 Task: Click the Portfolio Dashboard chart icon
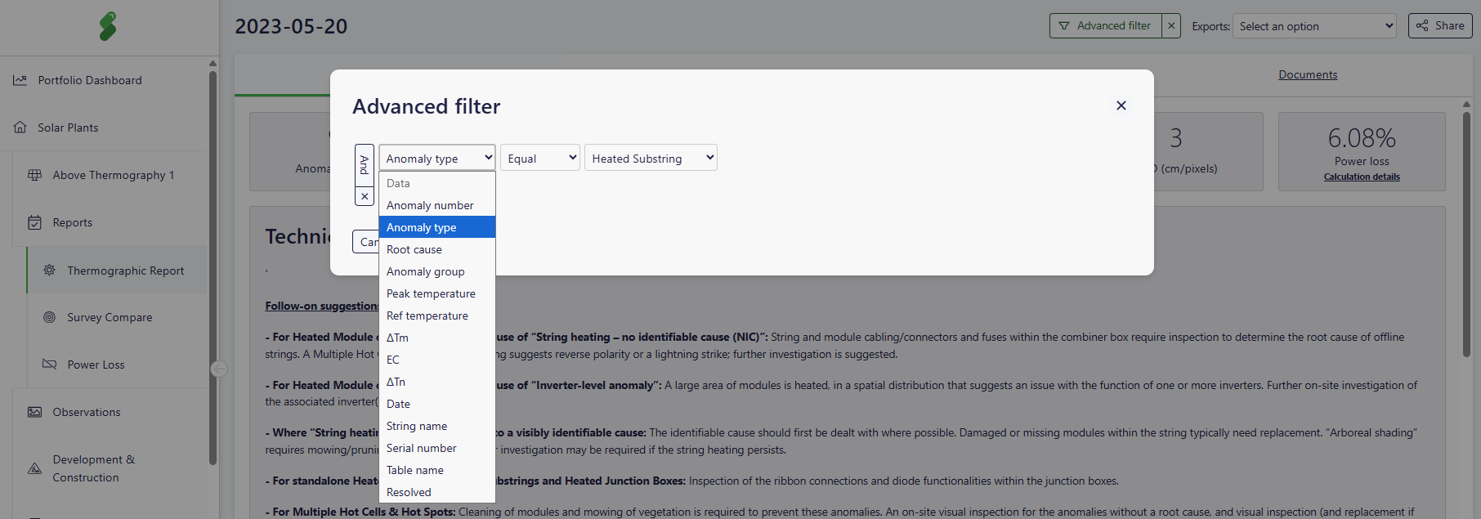(20, 80)
